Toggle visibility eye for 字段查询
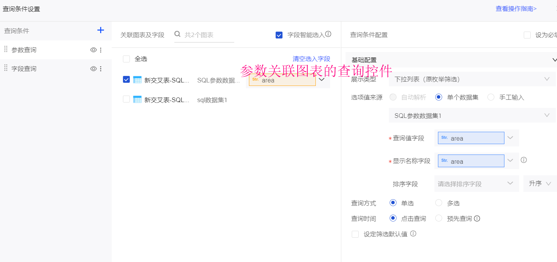This screenshot has width=557, height=262. pos(93,69)
